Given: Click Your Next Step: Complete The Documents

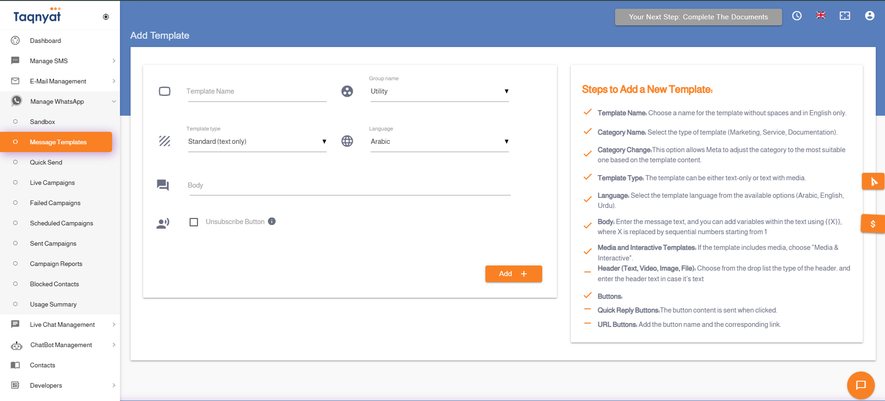Looking at the screenshot, I should click(698, 17).
